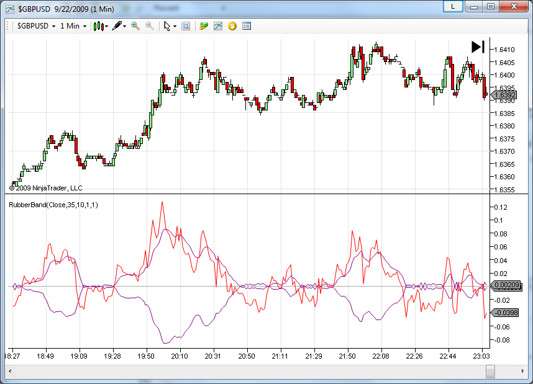Screen dimensions: 533x384
Task: Click the 0.12 indicator axis label
Action: pyautogui.click(x=500, y=207)
